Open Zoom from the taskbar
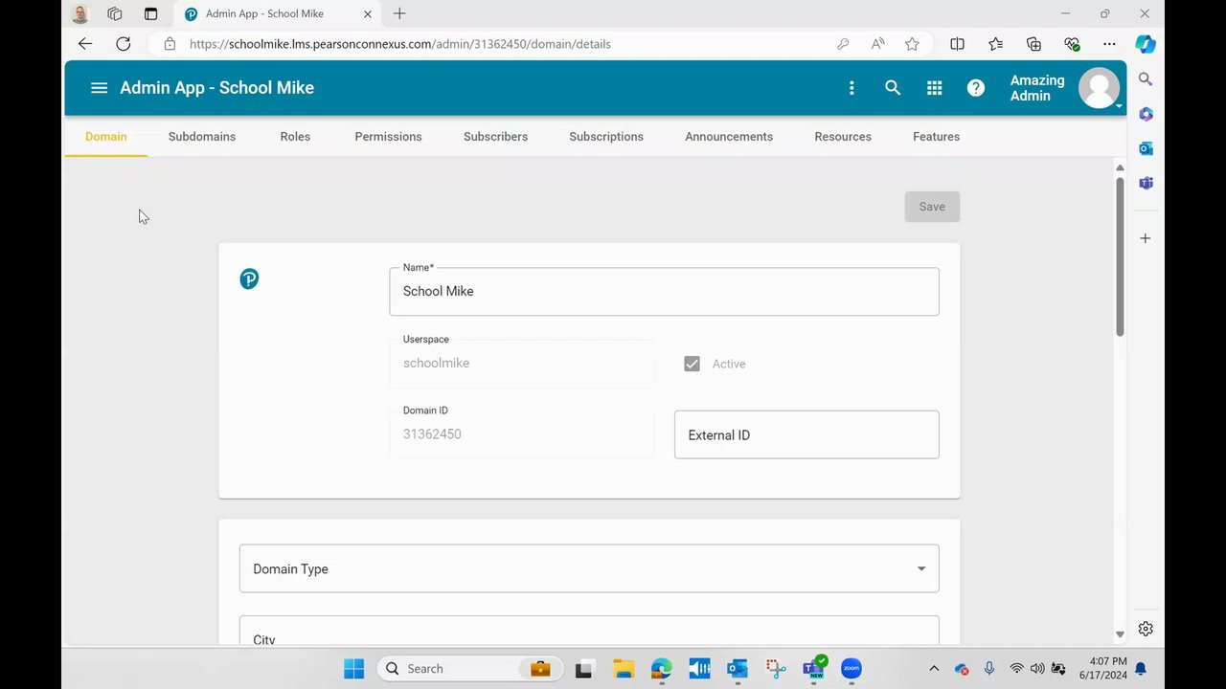The image size is (1226, 689). (851, 669)
